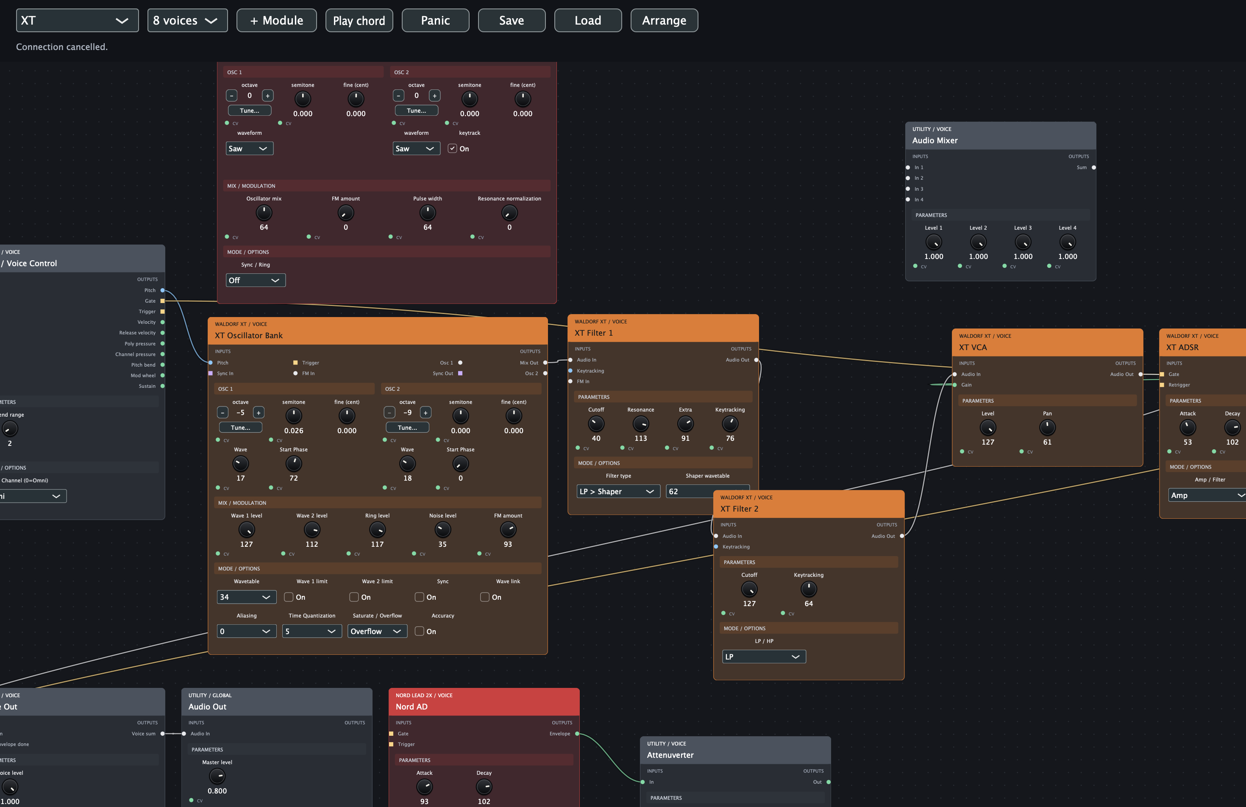Click the Audio Mixer Sum output port

click(x=1094, y=167)
